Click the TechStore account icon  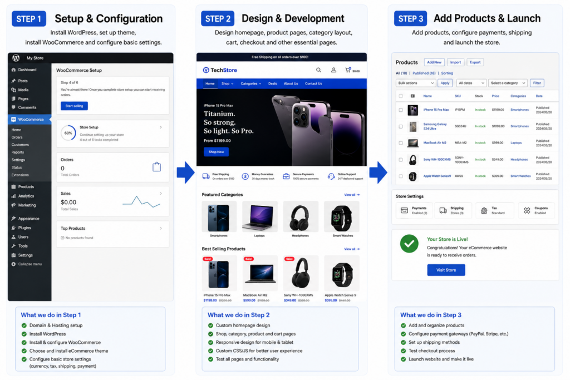(333, 70)
